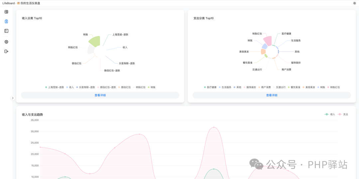Click 支出分类 Top10 card title
This screenshot has height=179, width=359.
203,18
